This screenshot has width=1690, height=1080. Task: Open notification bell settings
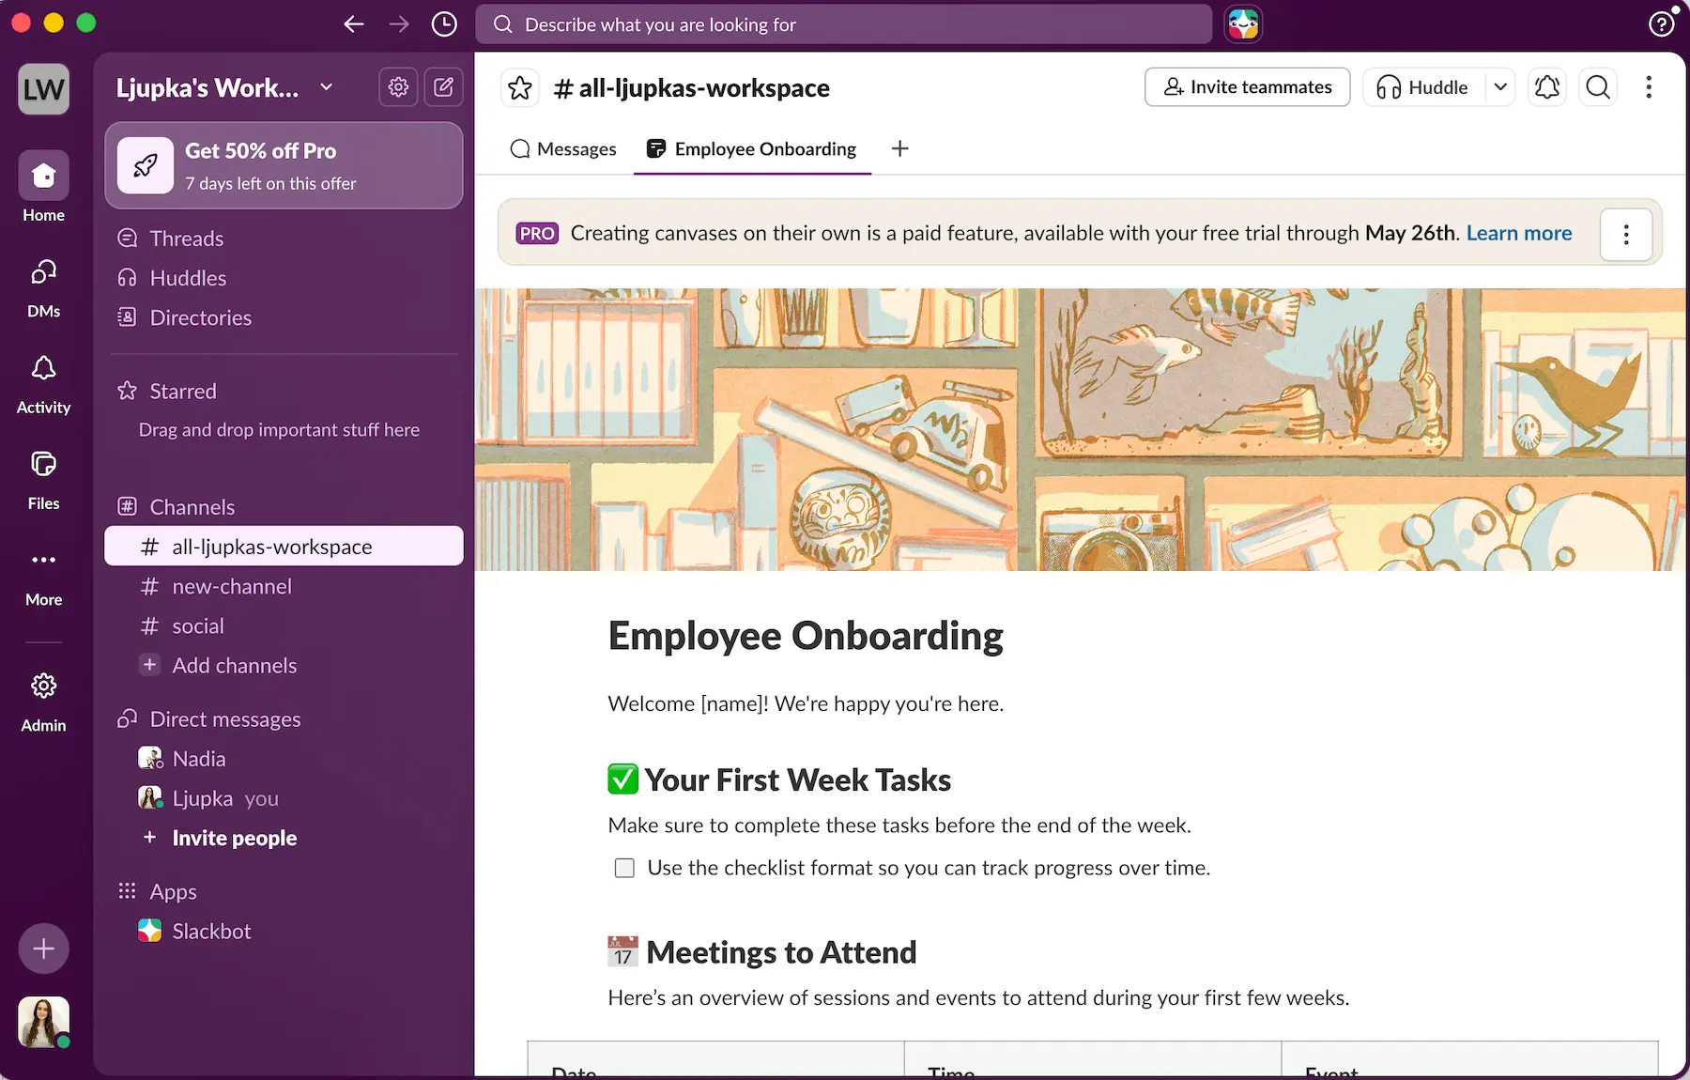tap(1547, 87)
